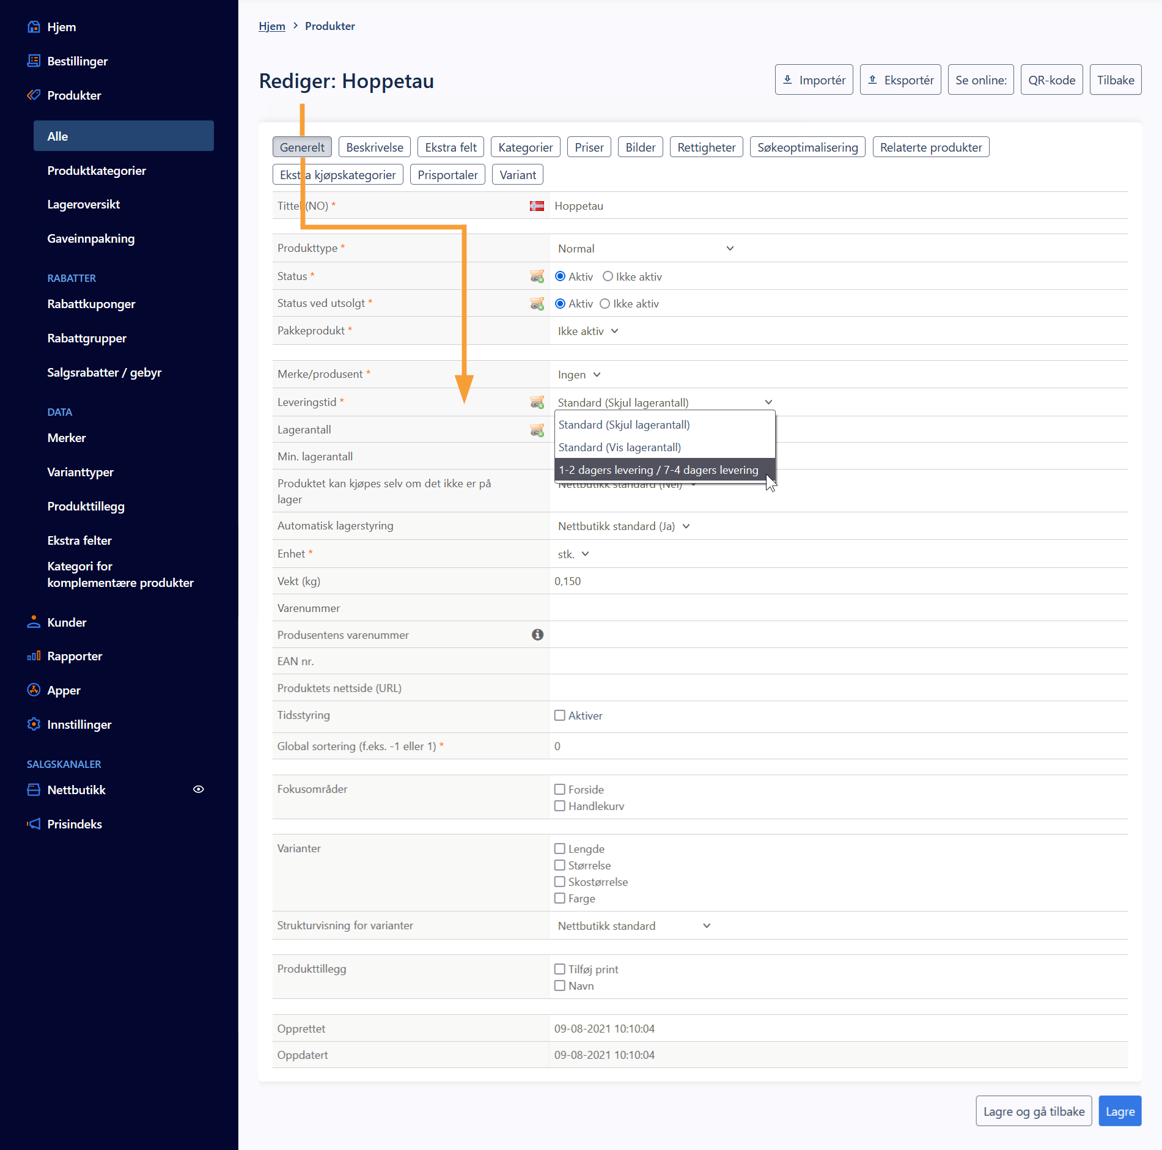The width and height of the screenshot is (1162, 1150).
Task: Click the Bestillinger orders icon
Action: pyautogui.click(x=34, y=61)
